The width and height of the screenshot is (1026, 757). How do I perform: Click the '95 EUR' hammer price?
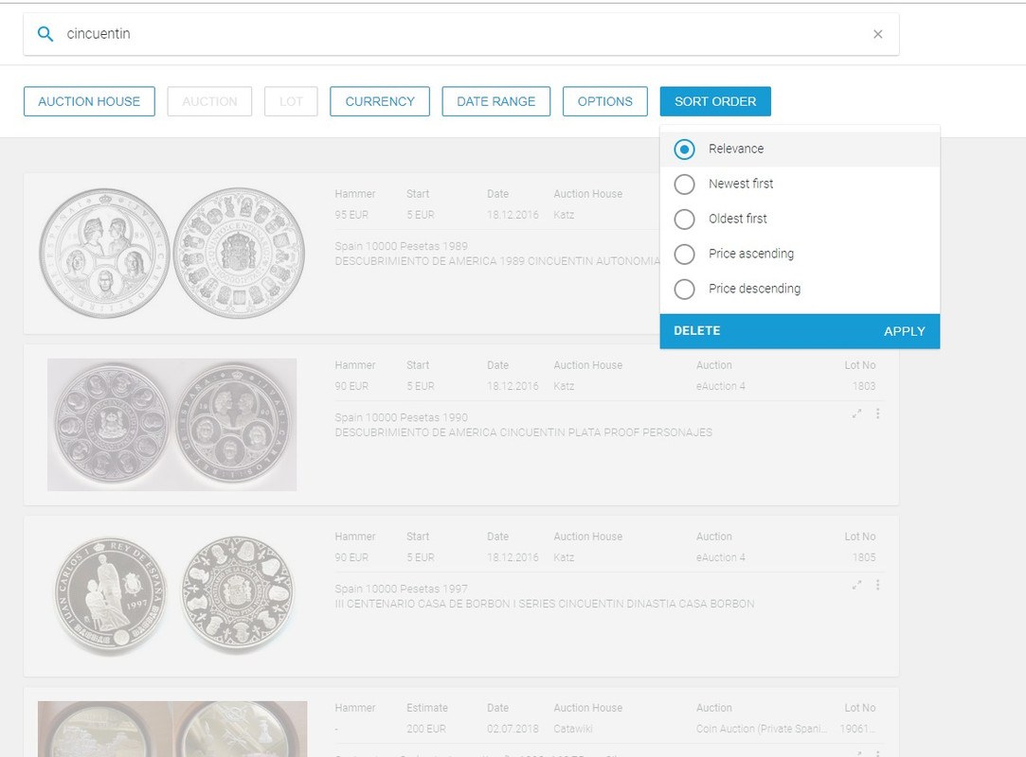click(351, 215)
